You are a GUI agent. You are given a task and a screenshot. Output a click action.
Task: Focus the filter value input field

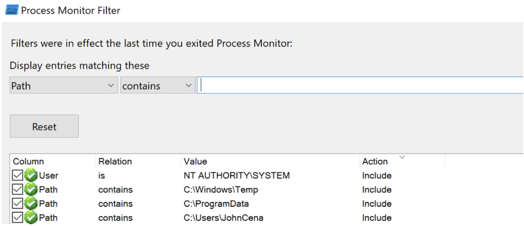(x=360, y=86)
